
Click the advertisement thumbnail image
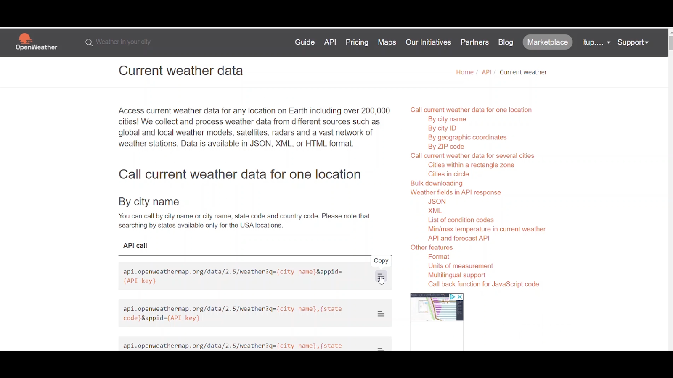click(437, 307)
